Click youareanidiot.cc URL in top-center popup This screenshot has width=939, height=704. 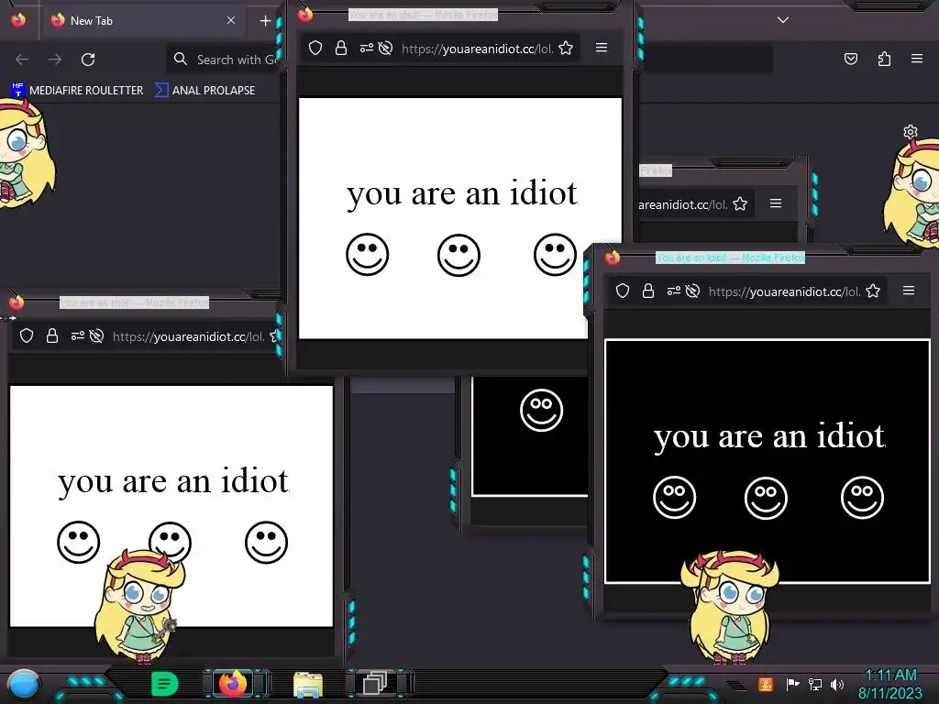click(x=477, y=49)
